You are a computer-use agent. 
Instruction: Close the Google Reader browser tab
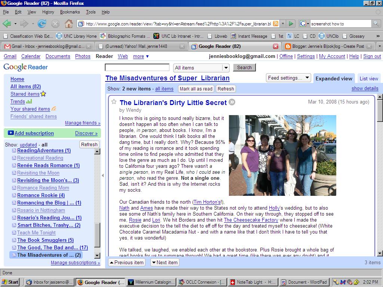tap(276, 46)
